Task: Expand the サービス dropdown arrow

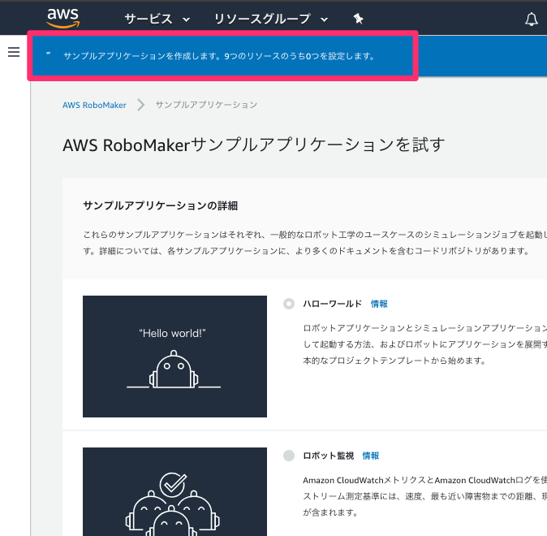Action: (187, 20)
